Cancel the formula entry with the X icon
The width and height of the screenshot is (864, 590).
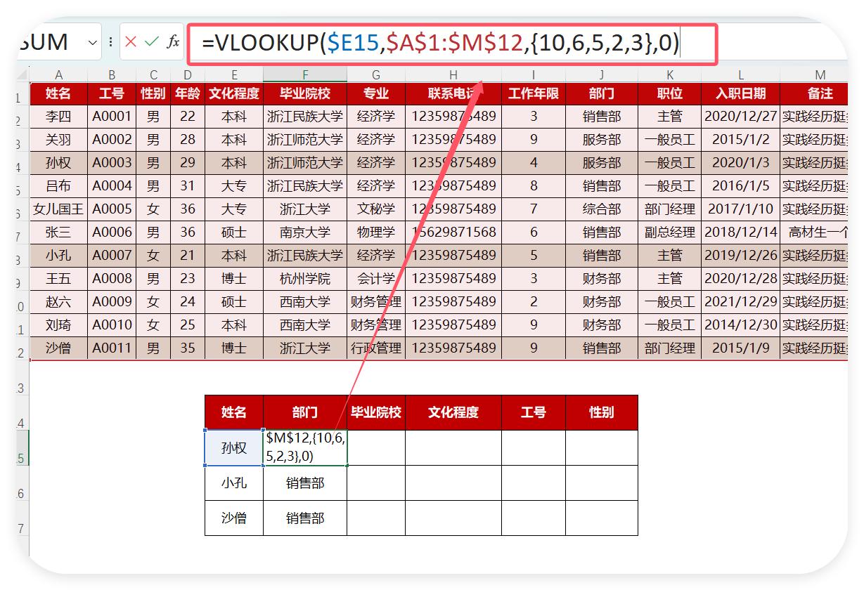131,42
